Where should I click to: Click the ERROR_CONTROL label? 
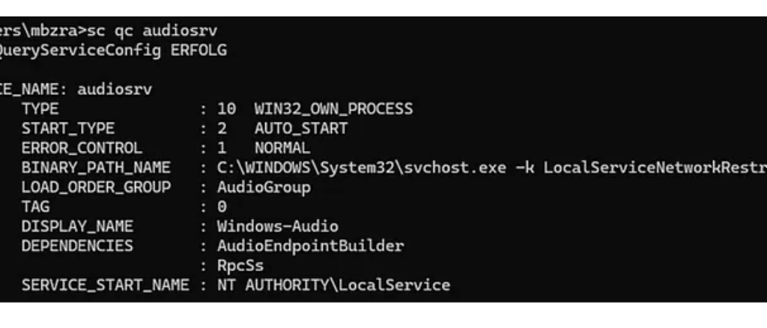pos(82,148)
